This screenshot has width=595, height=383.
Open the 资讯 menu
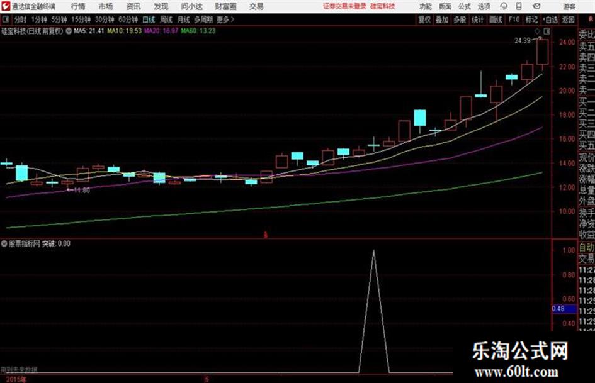coord(133,6)
